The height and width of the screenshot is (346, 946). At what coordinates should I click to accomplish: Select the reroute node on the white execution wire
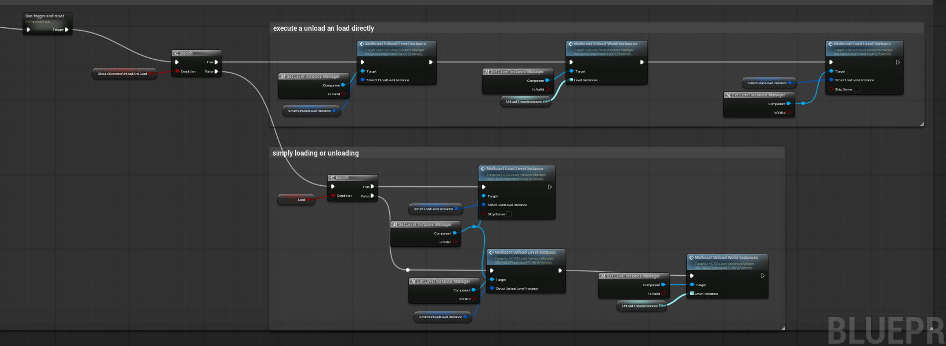coord(408,270)
